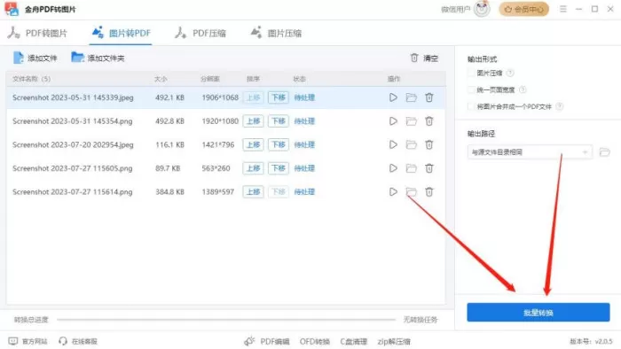This screenshot has height=349, width=621.
Task: Click size cell 116.1 KB
Action: pyautogui.click(x=169, y=144)
